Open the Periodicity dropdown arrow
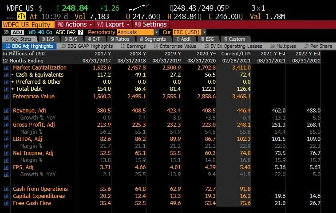The height and width of the screenshot is (213, 336). (157, 32)
